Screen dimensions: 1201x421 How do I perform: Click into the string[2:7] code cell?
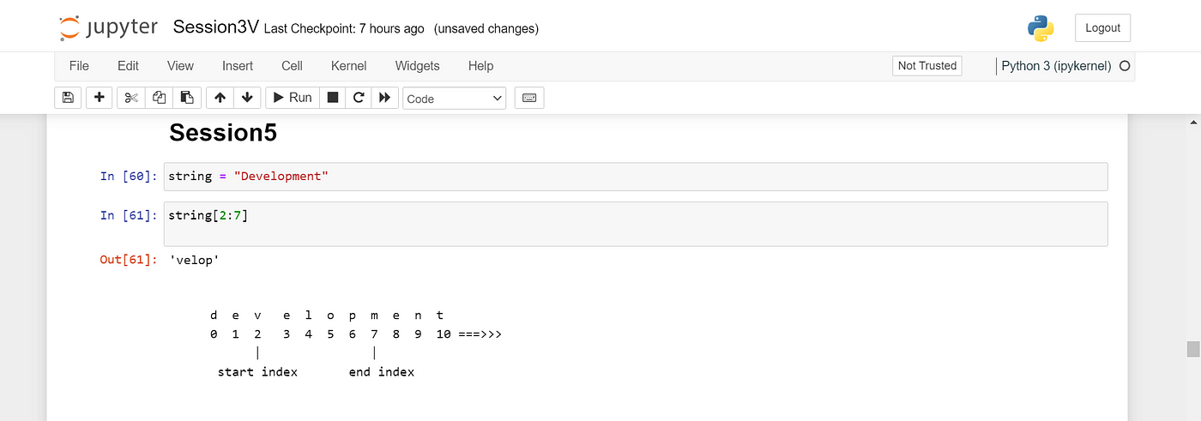[x=636, y=224]
